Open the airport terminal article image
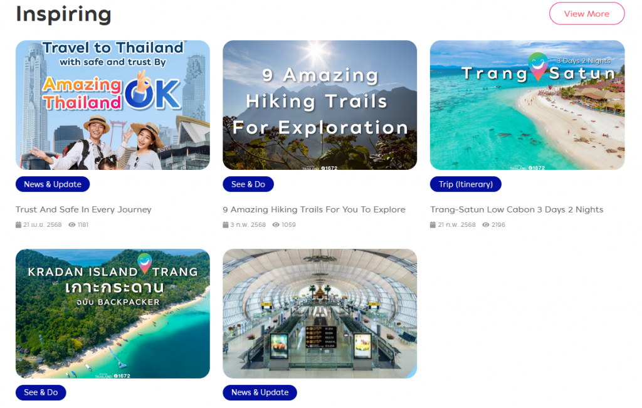 coord(320,313)
